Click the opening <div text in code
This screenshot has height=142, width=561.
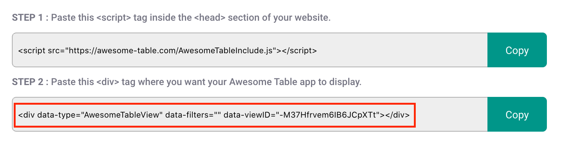(x=26, y=115)
